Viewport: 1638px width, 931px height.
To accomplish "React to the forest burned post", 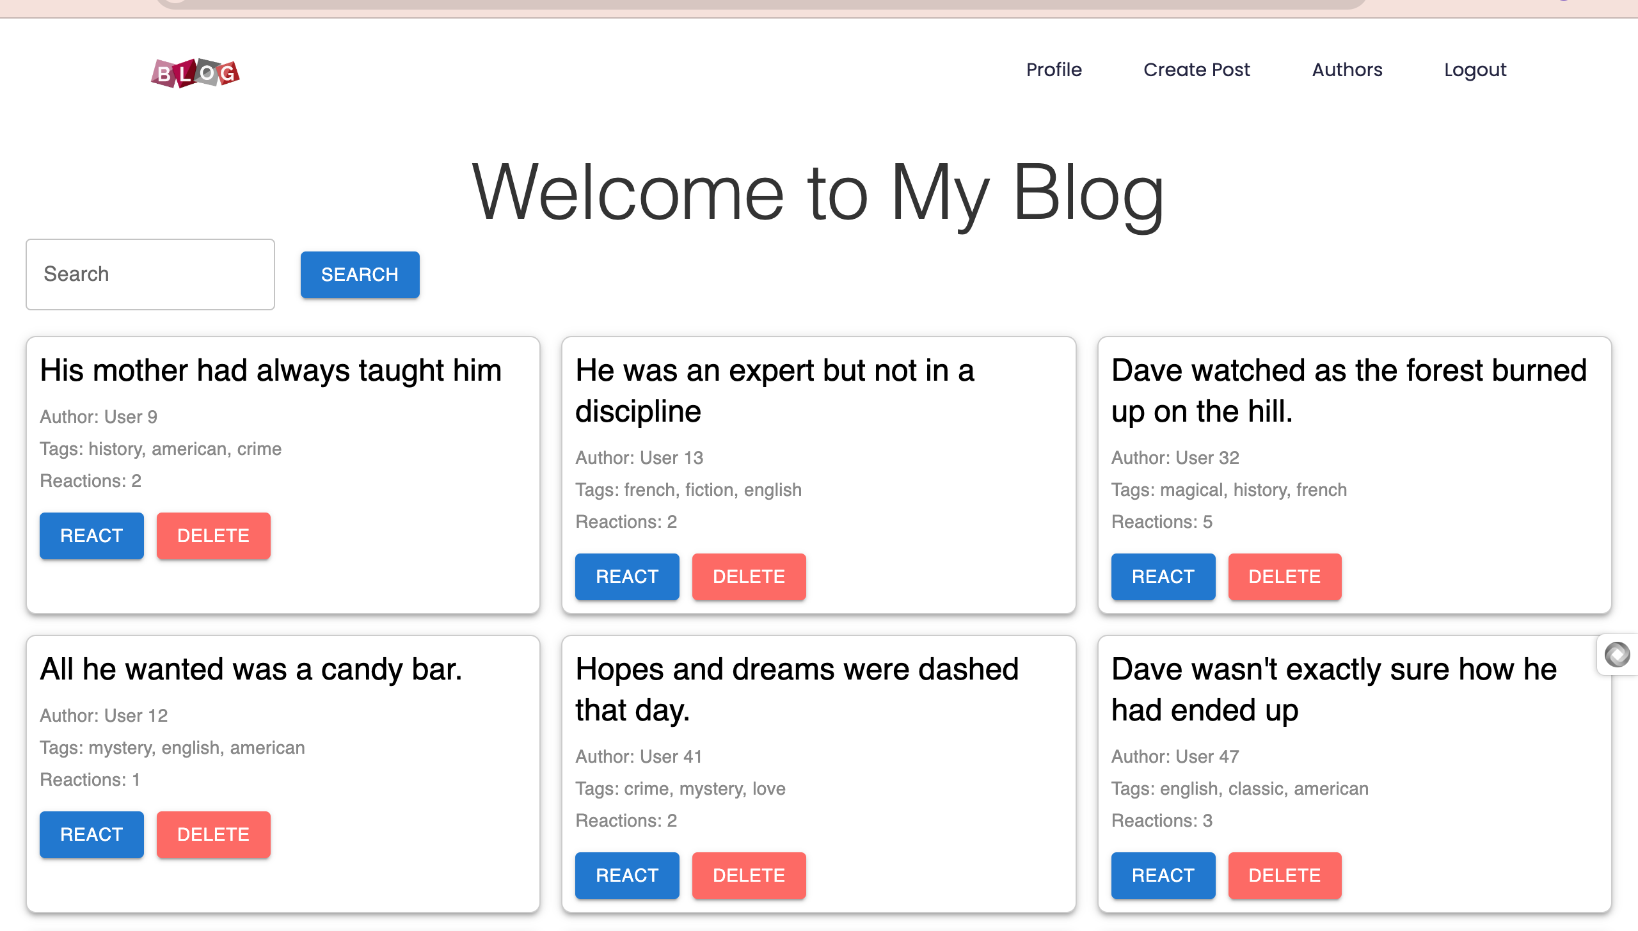I will 1163,577.
